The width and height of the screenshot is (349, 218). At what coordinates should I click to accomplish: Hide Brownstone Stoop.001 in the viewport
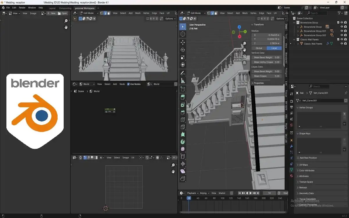click(342, 31)
